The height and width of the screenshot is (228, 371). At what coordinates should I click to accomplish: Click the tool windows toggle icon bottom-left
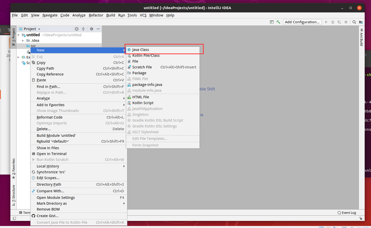[x=14, y=218]
